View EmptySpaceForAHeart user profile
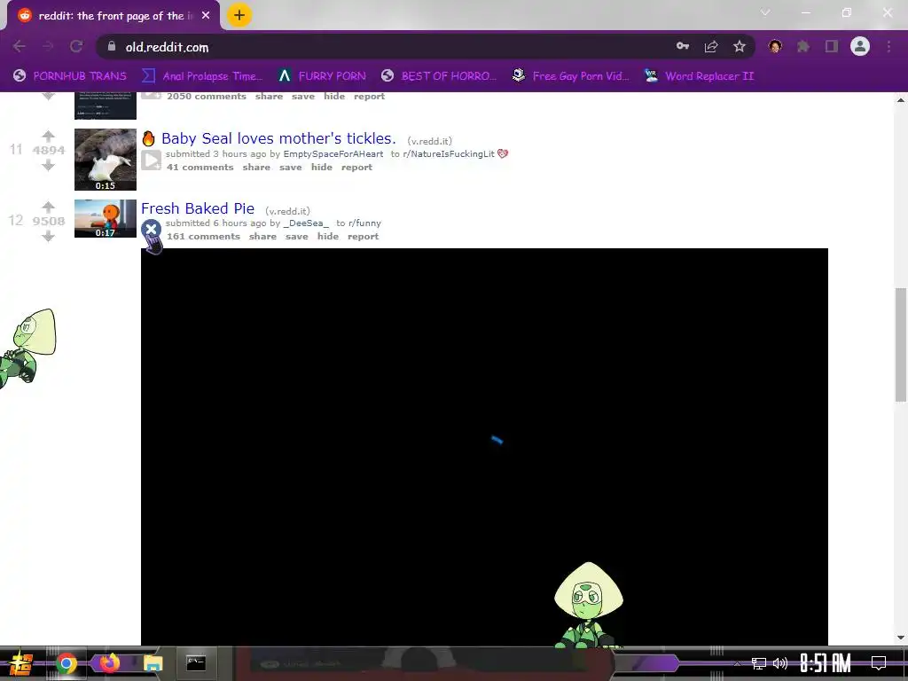This screenshot has width=908, height=681. [x=333, y=154]
